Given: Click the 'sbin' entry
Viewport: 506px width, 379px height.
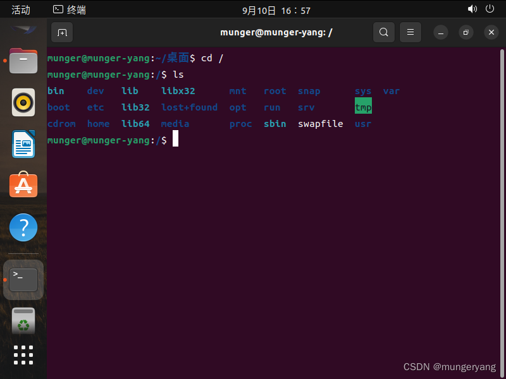Looking at the screenshot, I should tap(275, 124).
